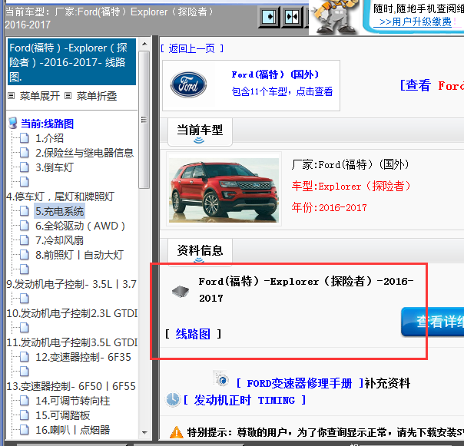
Task: Open 10.发动机电子控制2.3L GTDI entry
Action: pos(72,313)
